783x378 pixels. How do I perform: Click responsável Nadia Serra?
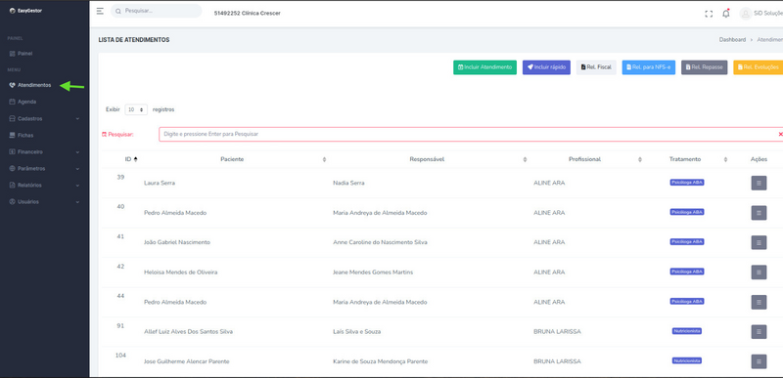tap(348, 183)
